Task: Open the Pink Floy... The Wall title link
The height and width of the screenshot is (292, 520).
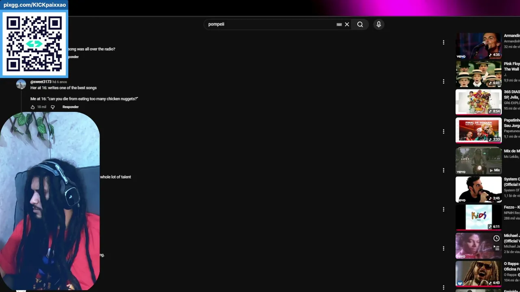Action: point(512,67)
